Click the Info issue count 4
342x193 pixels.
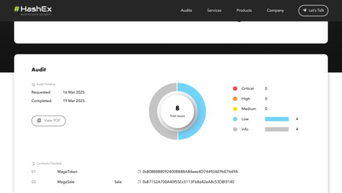pyautogui.click(x=297, y=129)
